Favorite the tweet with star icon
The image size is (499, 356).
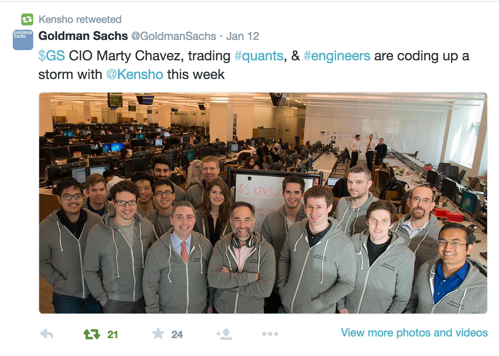158,333
